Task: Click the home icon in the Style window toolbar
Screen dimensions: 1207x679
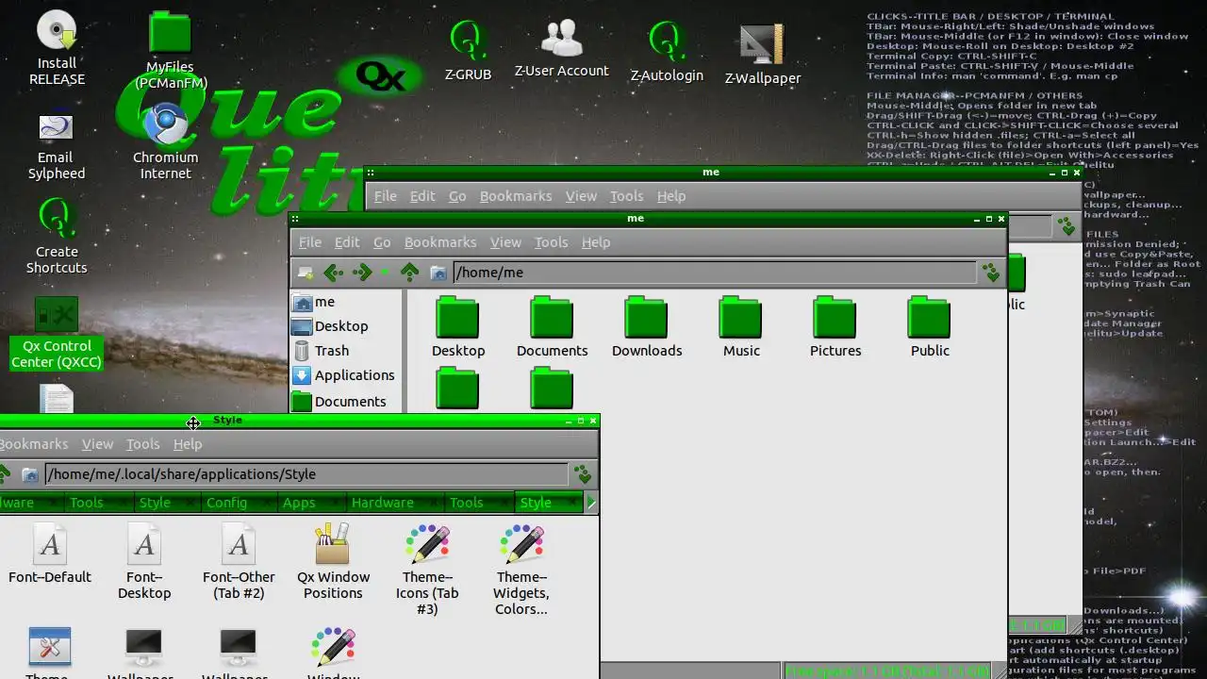Action: click(x=30, y=474)
